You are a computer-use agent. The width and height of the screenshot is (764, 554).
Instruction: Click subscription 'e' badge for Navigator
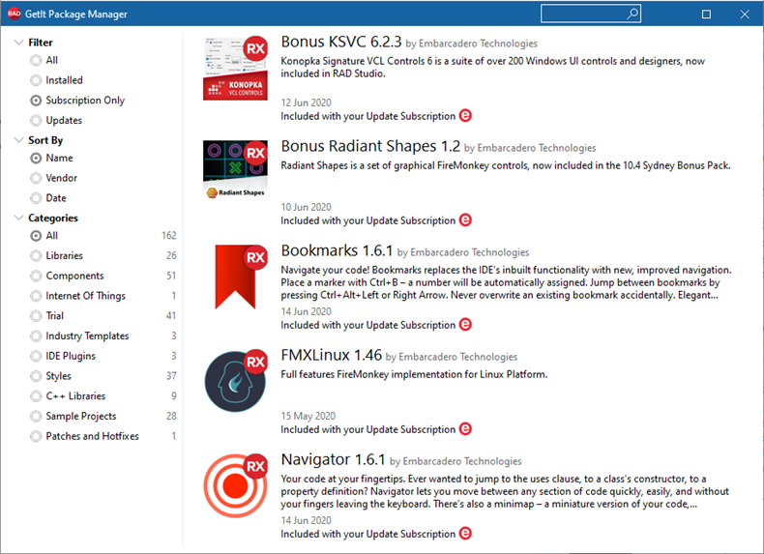(x=465, y=534)
